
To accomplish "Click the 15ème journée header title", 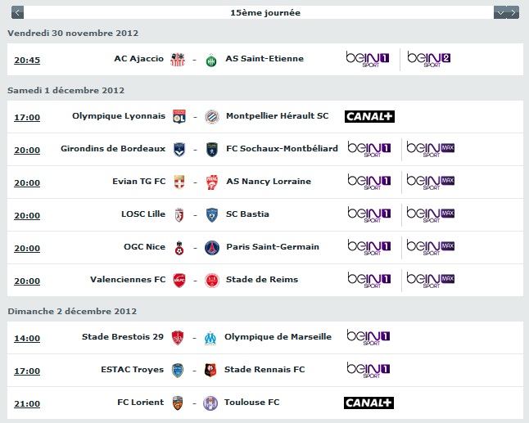I will click(265, 13).
